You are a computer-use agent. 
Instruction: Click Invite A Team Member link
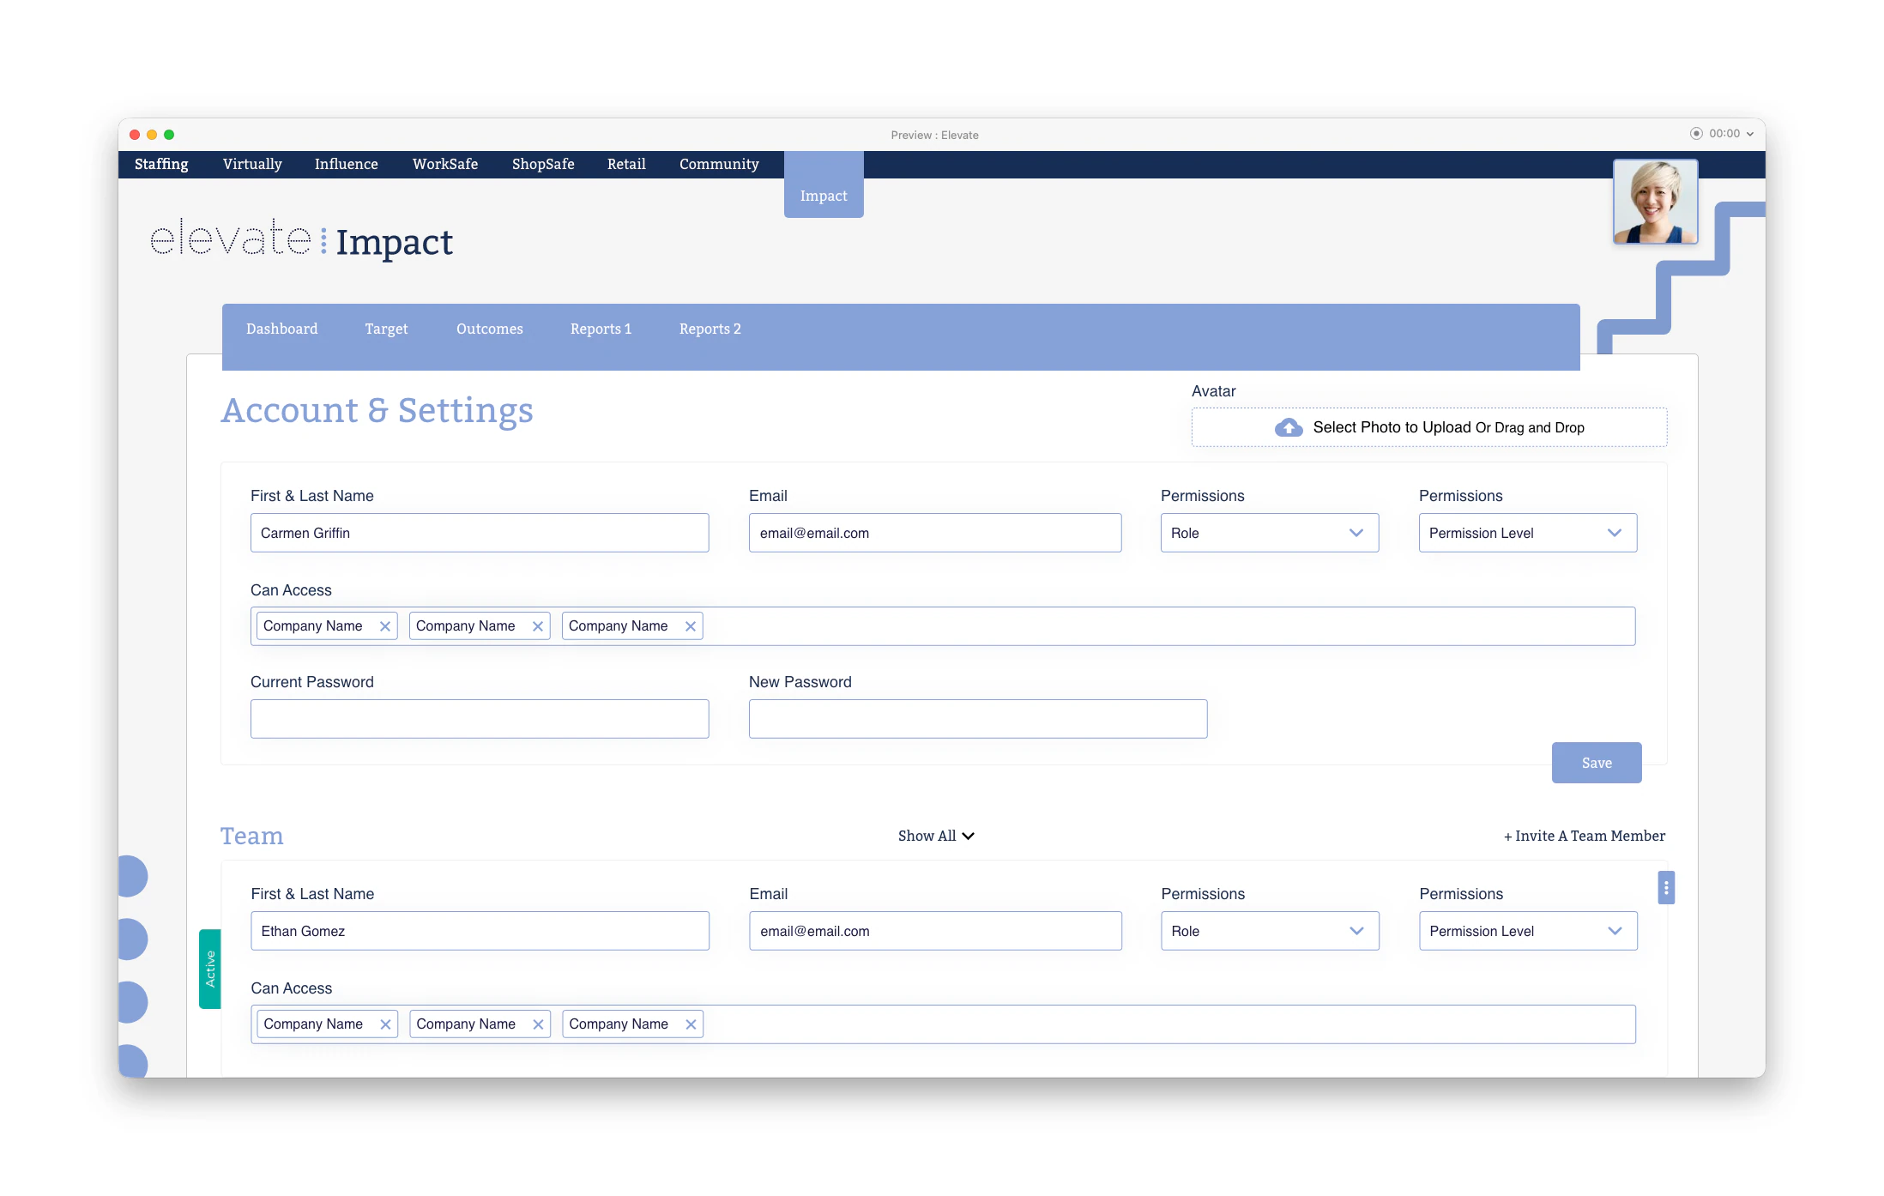(1585, 836)
